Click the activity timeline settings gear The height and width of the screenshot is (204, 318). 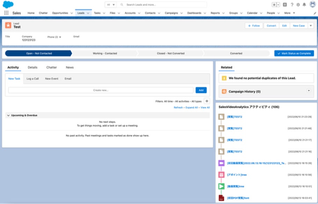pyautogui.click(x=207, y=101)
